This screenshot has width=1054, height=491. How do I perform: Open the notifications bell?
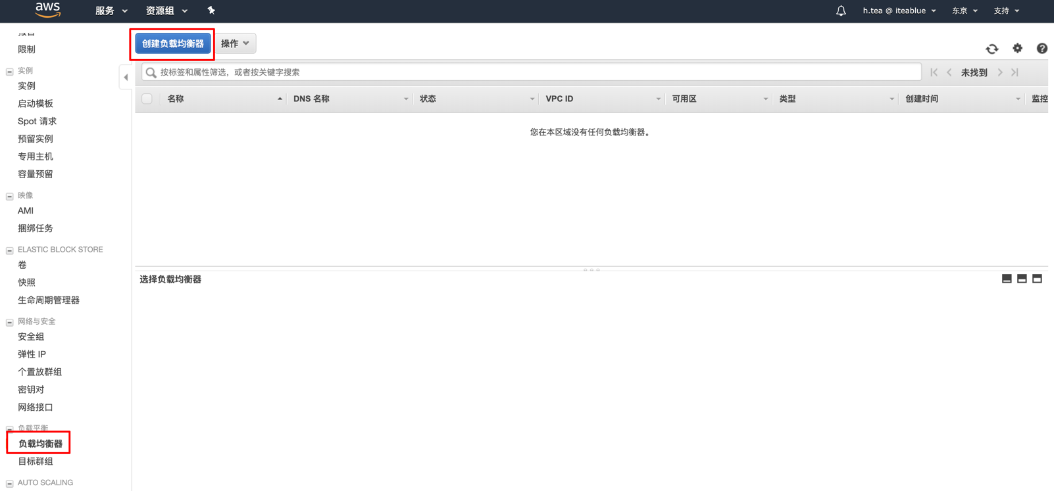841,11
